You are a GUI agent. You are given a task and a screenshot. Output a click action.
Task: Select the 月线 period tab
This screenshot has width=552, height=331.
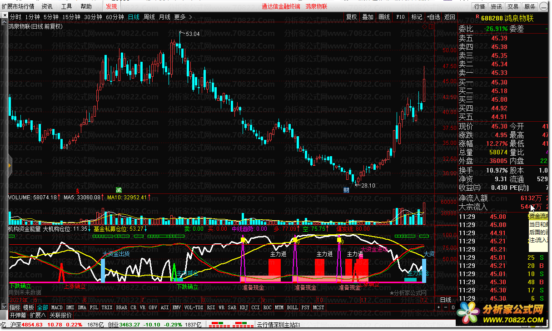tap(164, 17)
